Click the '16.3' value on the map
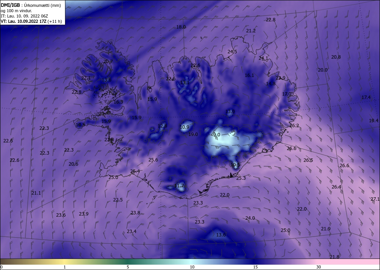380x270 pixels. tap(118, 102)
